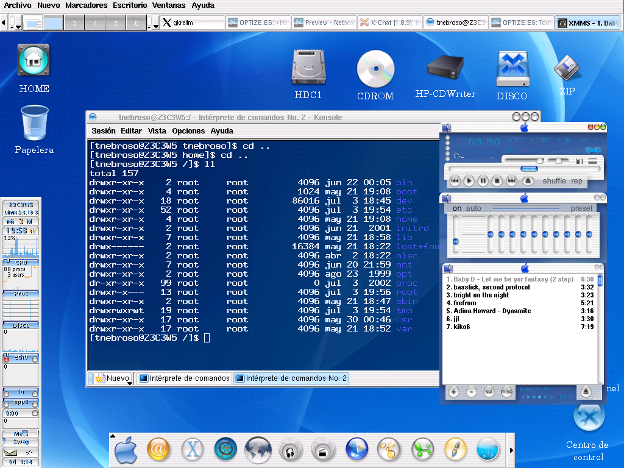Click the spectrum analyzer icon in XMMS
The image size is (624, 468).
pos(578,160)
